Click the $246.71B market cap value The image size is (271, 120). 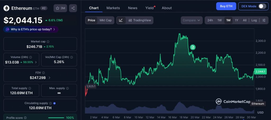tap(34, 47)
